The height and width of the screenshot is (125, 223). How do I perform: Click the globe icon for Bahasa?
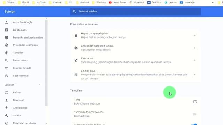point(6,93)
